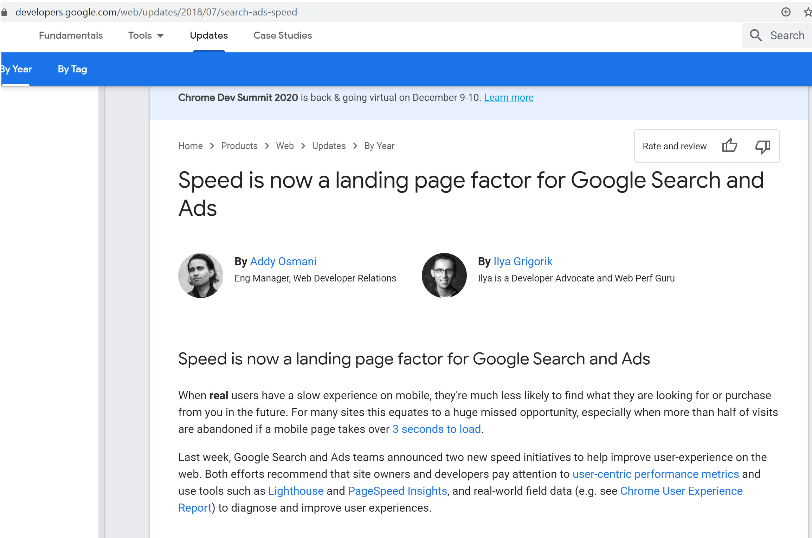Switch to the By Year tab
This screenshot has height=538, width=812.
[x=16, y=69]
